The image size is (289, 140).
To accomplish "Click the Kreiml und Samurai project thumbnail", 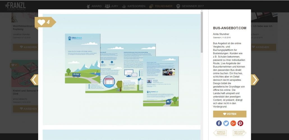I will (x=25, y=73).
